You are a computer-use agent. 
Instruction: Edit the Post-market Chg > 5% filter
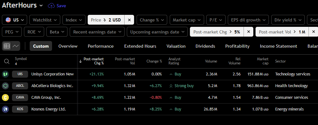click(217, 32)
